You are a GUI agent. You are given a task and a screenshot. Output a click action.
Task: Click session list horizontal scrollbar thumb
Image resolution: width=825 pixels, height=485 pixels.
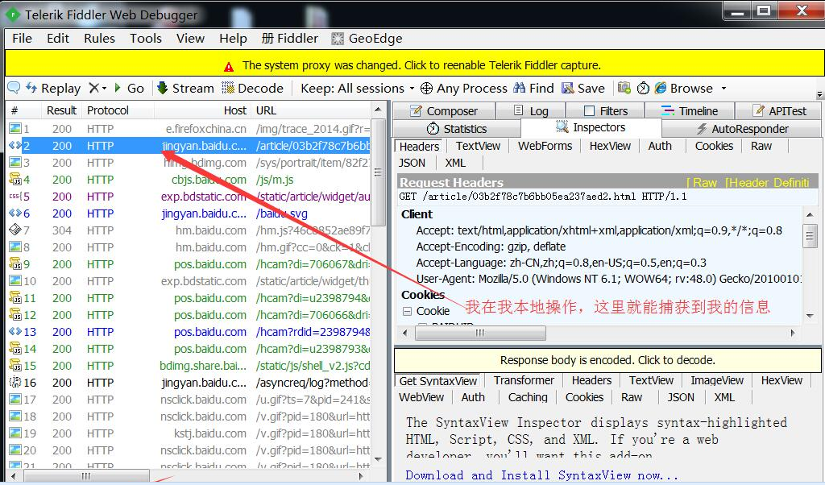click(x=86, y=475)
